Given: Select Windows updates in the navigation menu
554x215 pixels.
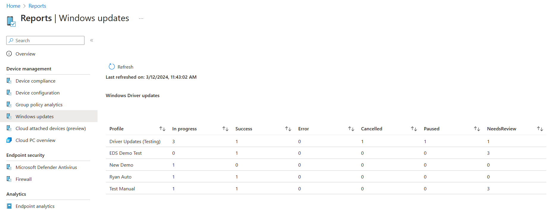Looking at the screenshot, I should click(34, 116).
